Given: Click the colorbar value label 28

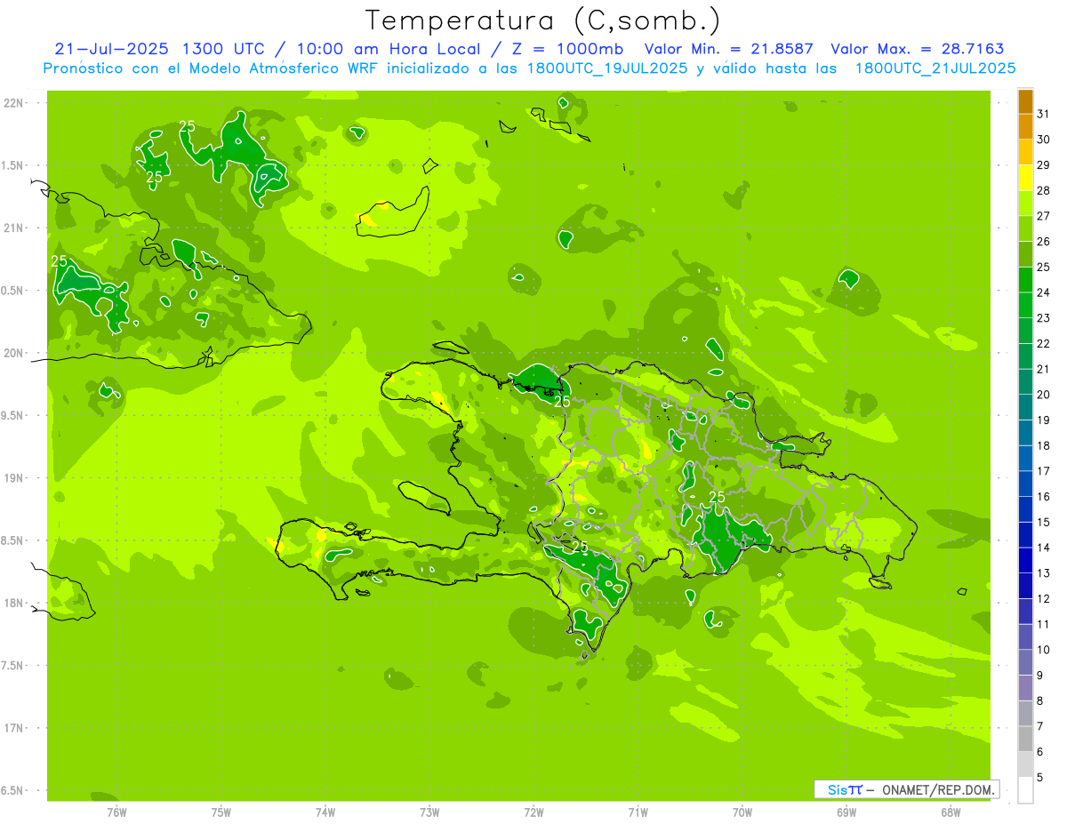Looking at the screenshot, I should [1044, 190].
